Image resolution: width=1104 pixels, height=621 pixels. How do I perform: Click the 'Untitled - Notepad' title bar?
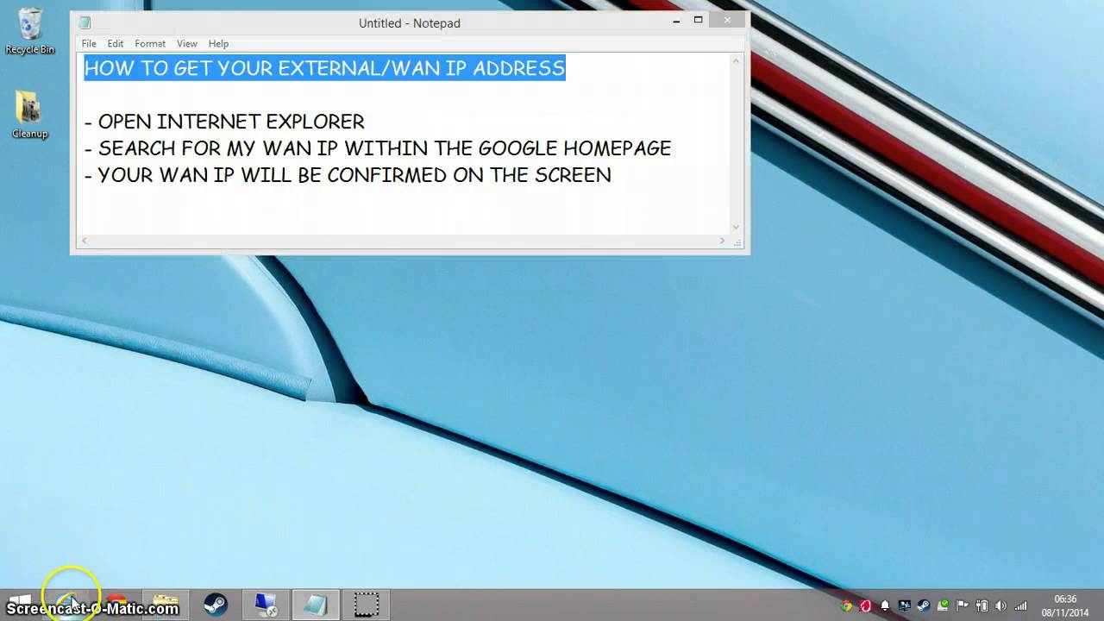[x=410, y=23]
